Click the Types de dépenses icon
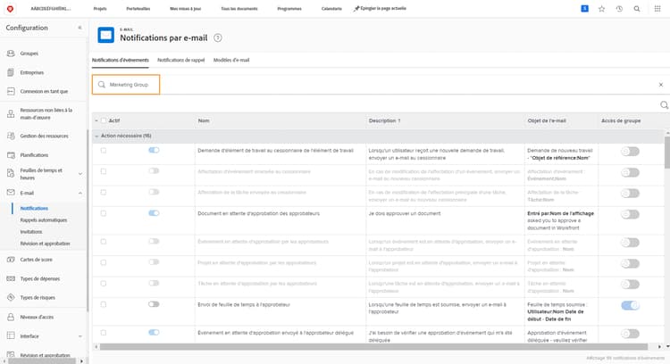 coord(11,278)
